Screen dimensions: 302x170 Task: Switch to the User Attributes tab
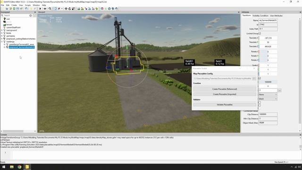point(277,16)
